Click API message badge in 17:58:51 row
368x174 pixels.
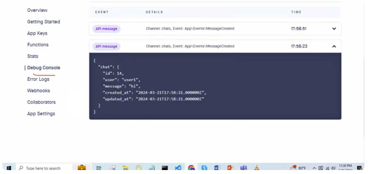(x=106, y=29)
